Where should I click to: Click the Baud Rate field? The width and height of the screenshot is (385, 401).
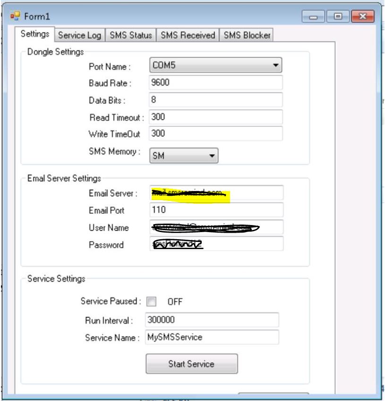[215, 83]
